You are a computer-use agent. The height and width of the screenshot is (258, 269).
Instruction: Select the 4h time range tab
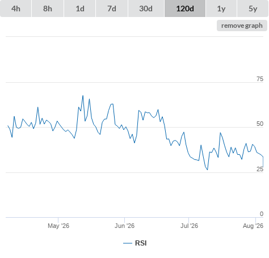pos(16,9)
